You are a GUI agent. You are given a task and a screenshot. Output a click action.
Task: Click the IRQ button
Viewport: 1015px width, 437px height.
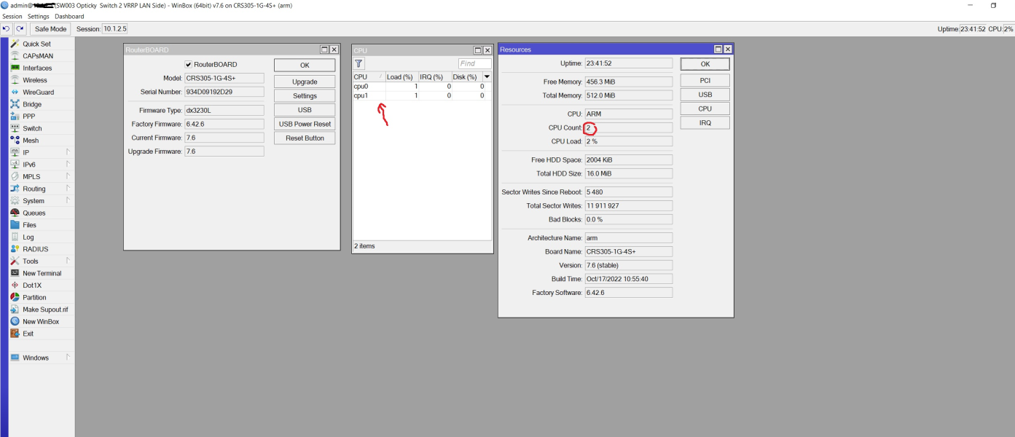(x=705, y=123)
